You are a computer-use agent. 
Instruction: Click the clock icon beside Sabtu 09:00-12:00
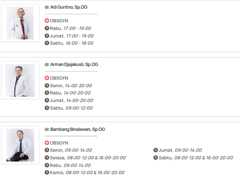pos(47,108)
